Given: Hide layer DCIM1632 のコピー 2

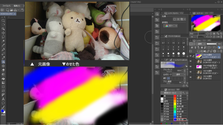Looking at the screenshot, I should (190, 61).
